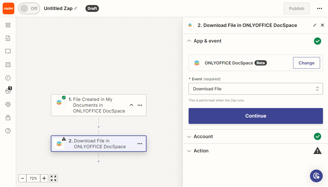Collapse the App & event section
Image resolution: width=328 pixels, height=187 pixels.
(207, 41)
